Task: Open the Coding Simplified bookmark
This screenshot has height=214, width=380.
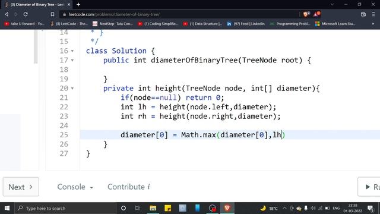Action: (x=158, y=24)
